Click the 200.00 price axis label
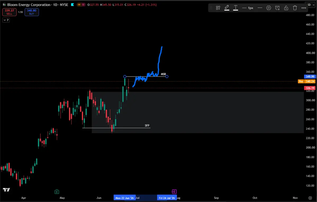317x202 pixels. coord(310,147)
